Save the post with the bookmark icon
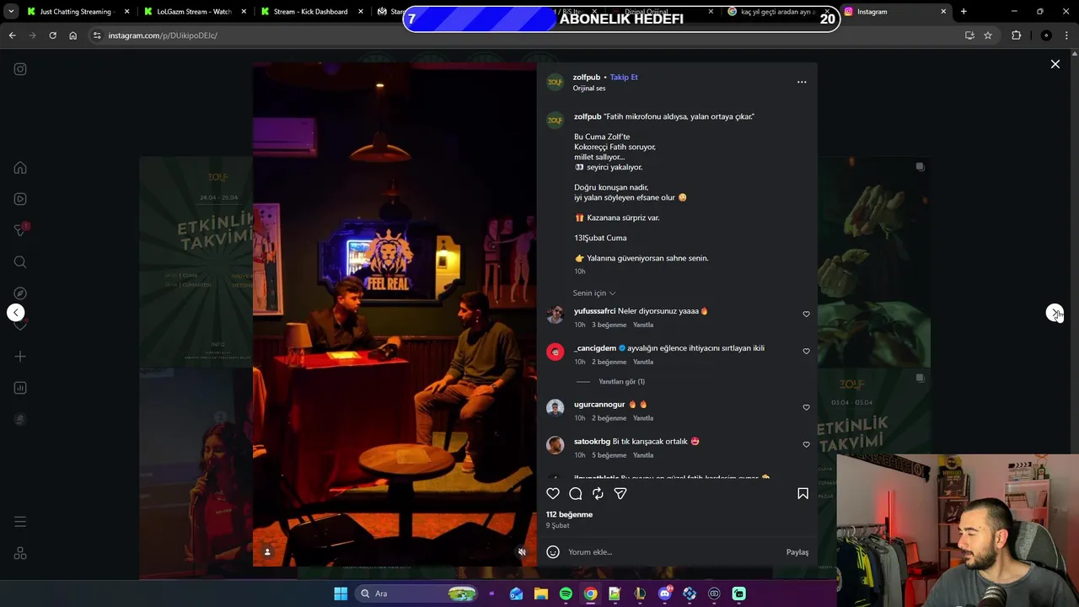 coord(803,493)
